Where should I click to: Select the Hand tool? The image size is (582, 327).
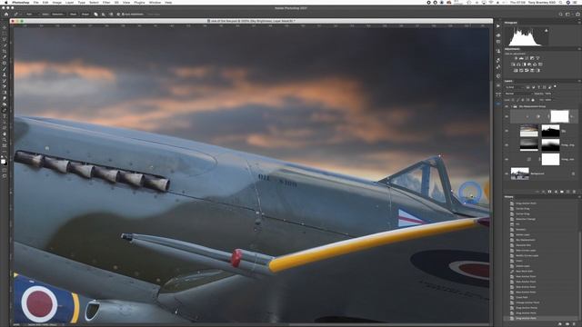[5, 134]
